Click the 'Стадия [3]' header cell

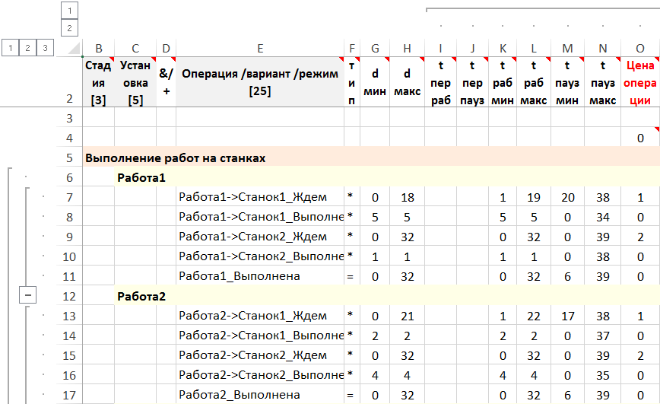(98, 82)
